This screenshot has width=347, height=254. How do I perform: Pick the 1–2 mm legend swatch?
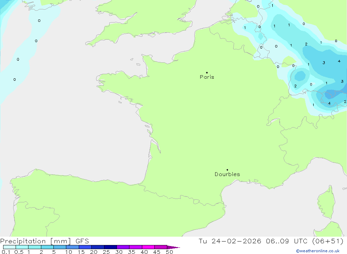(35, 247)
